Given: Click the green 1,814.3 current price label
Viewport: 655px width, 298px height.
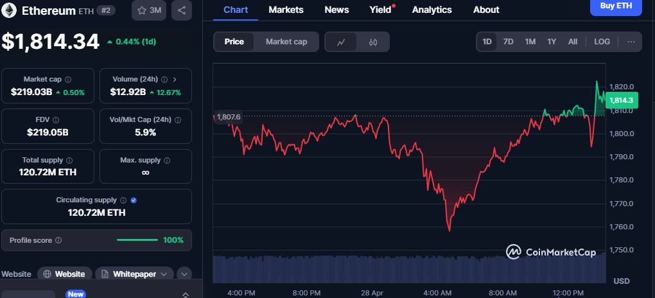Looking at the screenshot, I should click(621, 100).
